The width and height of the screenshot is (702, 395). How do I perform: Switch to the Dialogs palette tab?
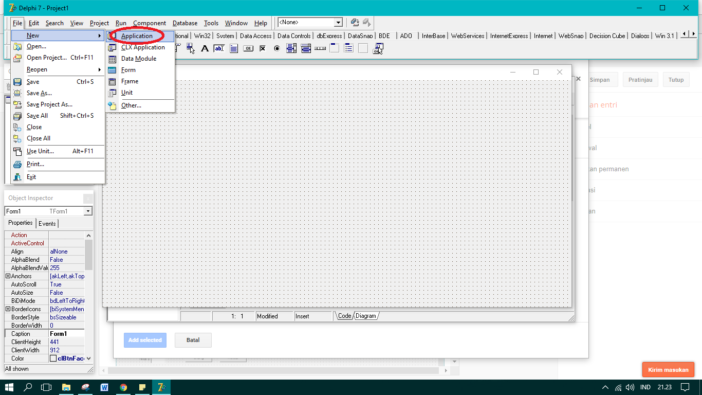pos(640,36)
